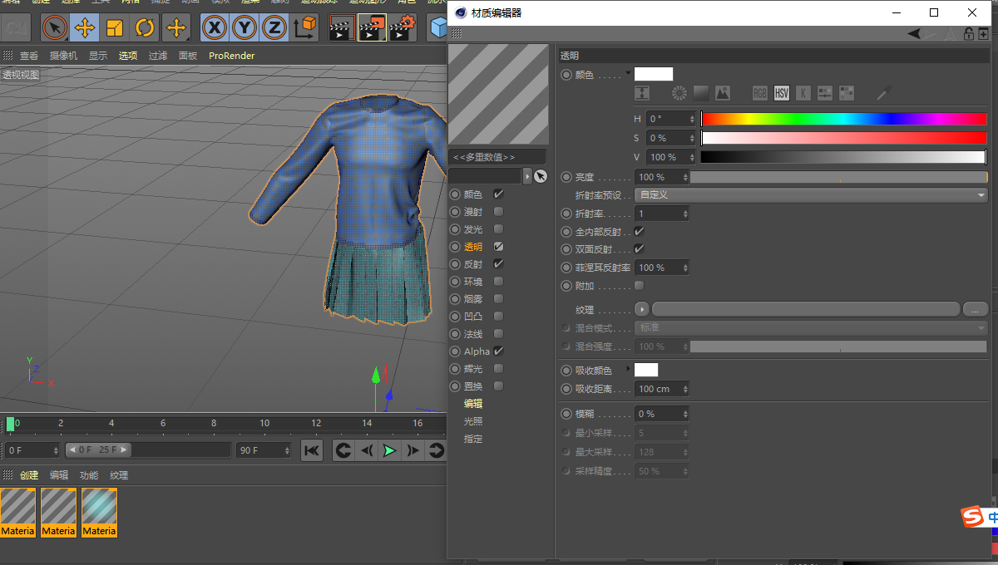Disable the Alpha channel checkbox
The height and width of the screenshot is (565, 998).
[x=498, y=351]
